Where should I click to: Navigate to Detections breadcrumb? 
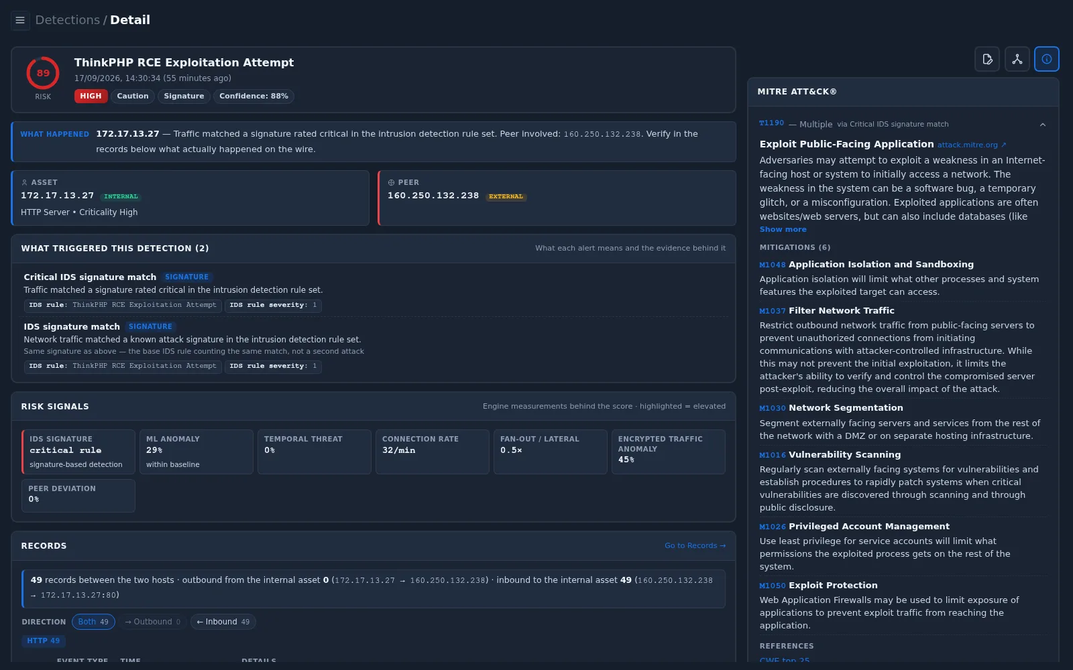[x=67, y=20]
